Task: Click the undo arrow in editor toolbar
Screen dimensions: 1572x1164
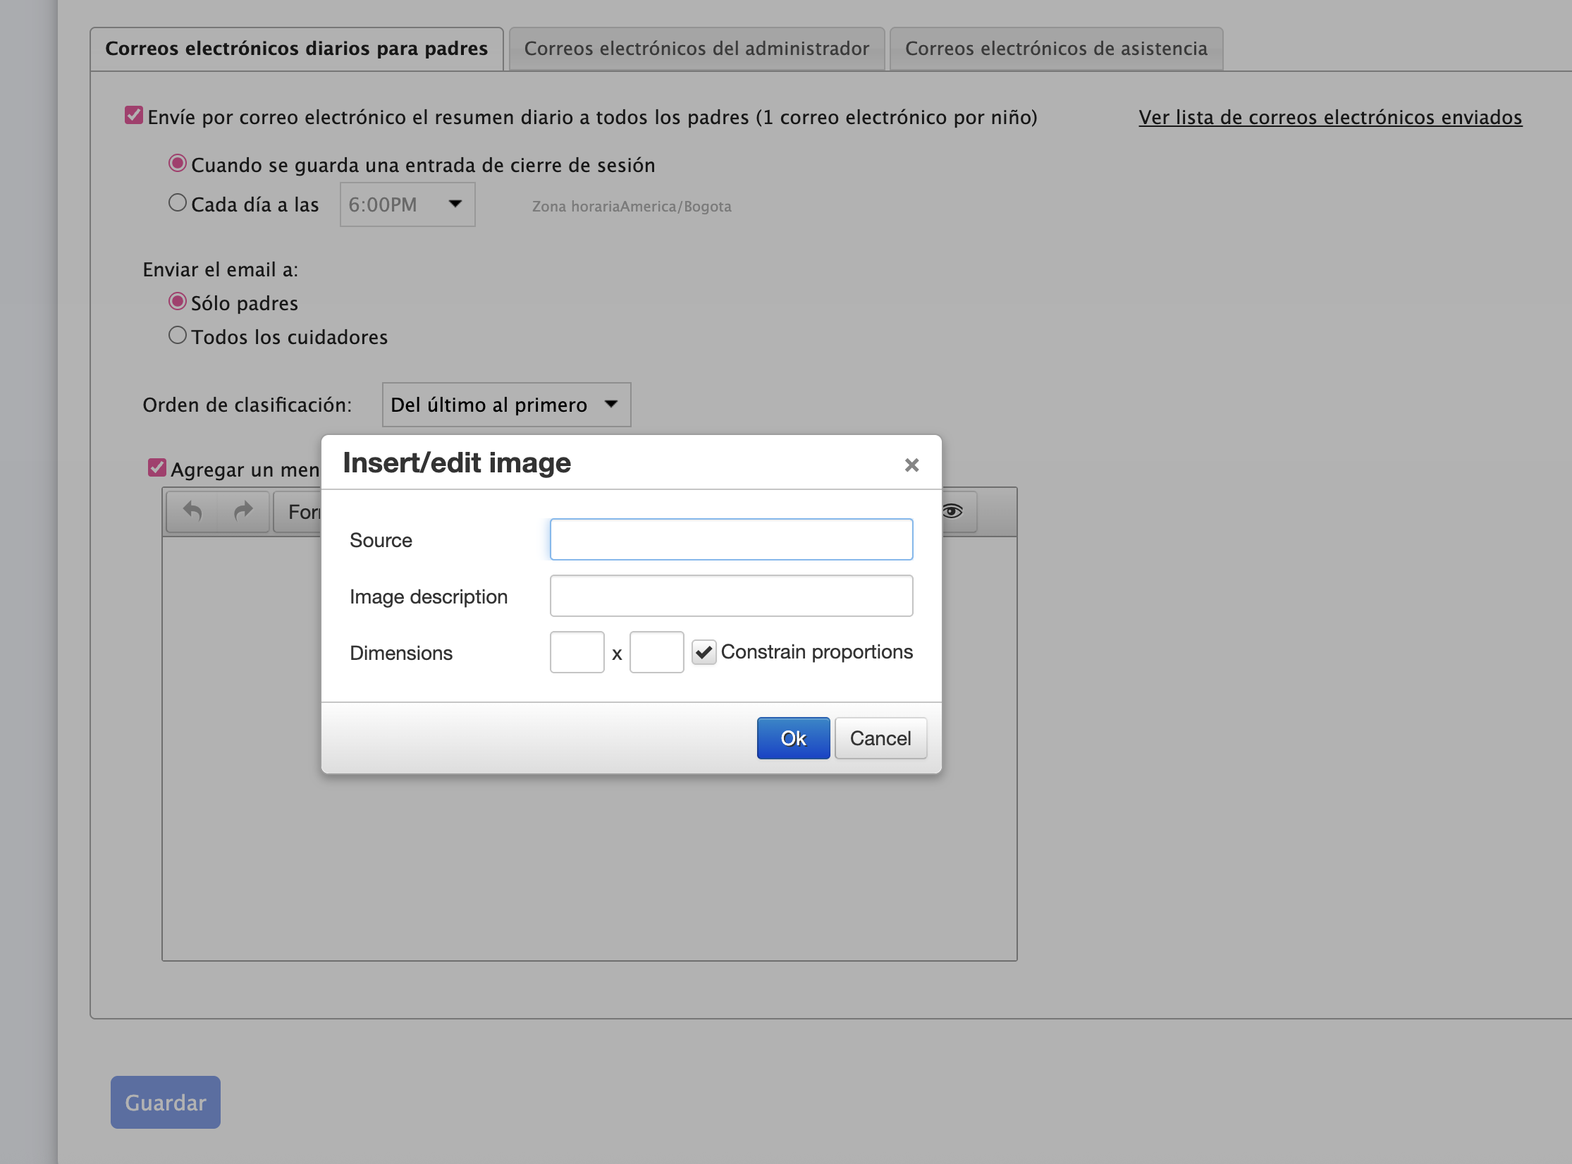Action: pos(192,511)
